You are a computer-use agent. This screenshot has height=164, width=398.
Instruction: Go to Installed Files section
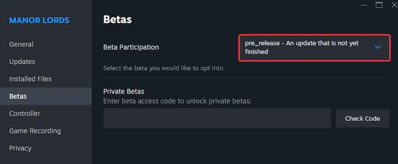(30, 79)
